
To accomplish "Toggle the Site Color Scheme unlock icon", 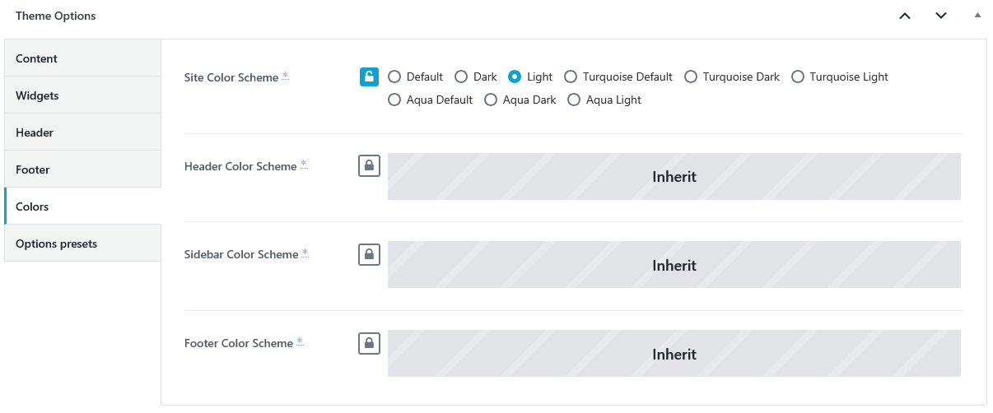I will click(369, 77).
